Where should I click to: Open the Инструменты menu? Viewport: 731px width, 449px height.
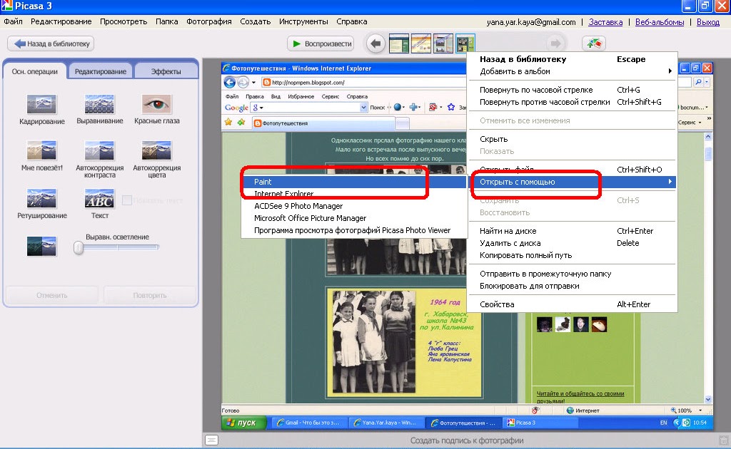click(x=303, y=21)
